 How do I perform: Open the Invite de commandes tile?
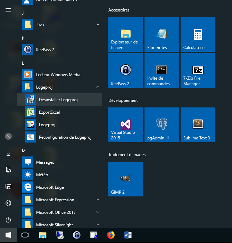(162, 71)
